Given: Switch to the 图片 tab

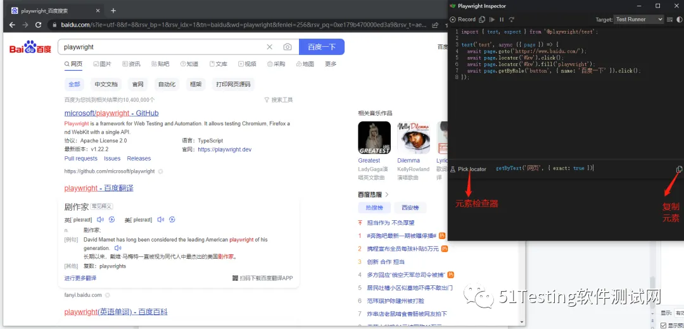Looking at the screenshot, I should click(103, 64).
